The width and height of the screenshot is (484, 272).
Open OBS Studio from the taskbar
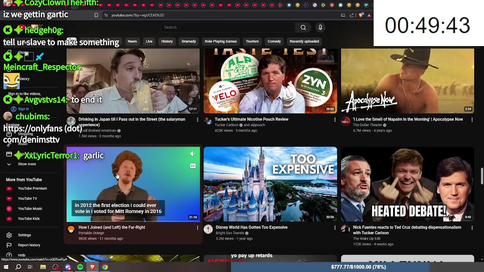(56, 267)
